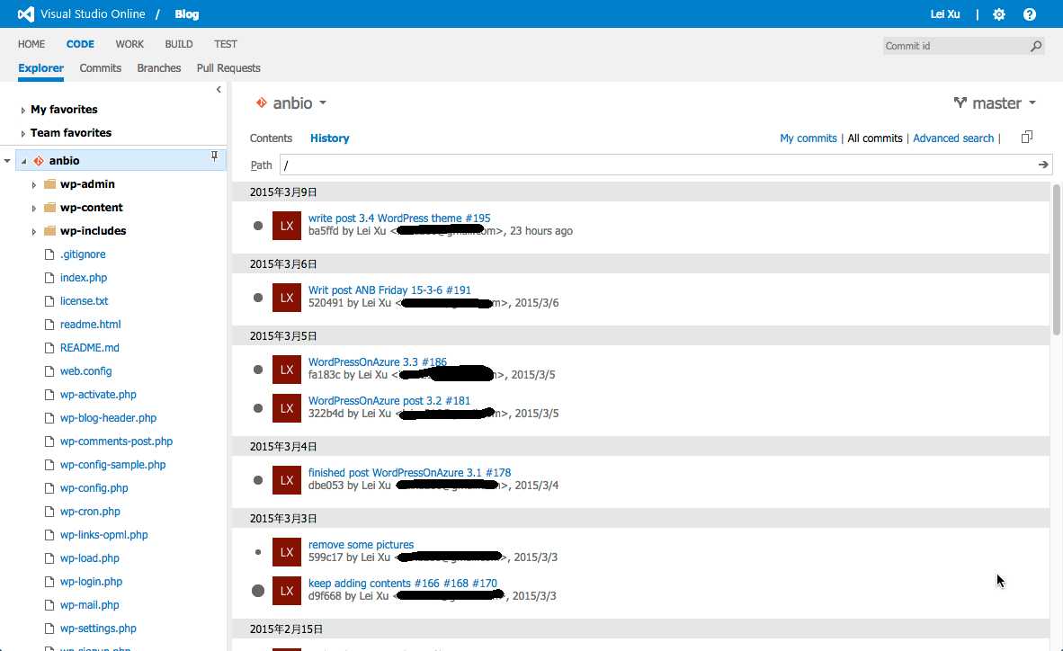Go to the HOME hub
The height and width of the screenshot is (651, 1063).
coord(31,44)
